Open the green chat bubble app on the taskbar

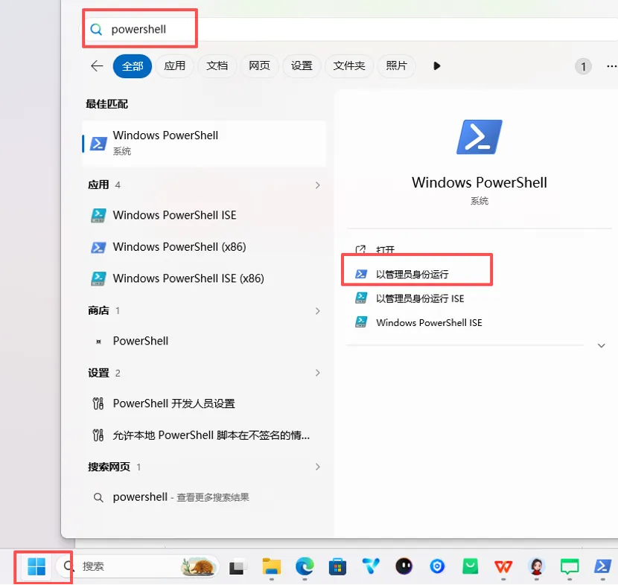point(570,567)
